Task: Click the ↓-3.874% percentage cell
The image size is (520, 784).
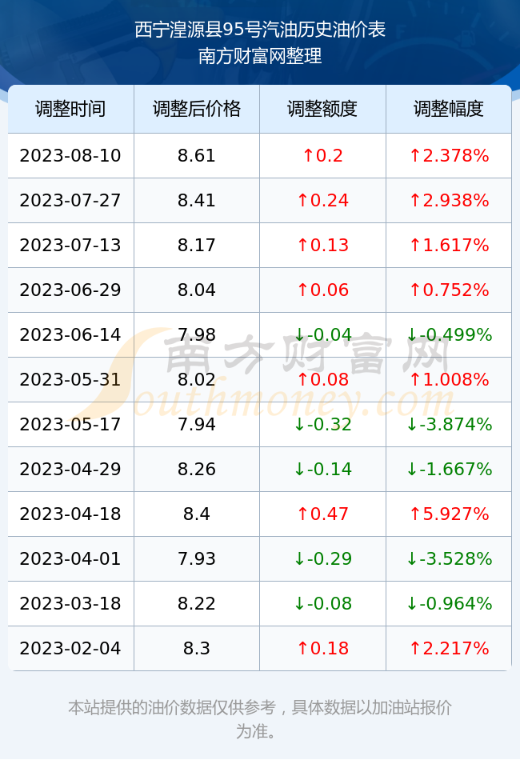Action: [449, 425]
